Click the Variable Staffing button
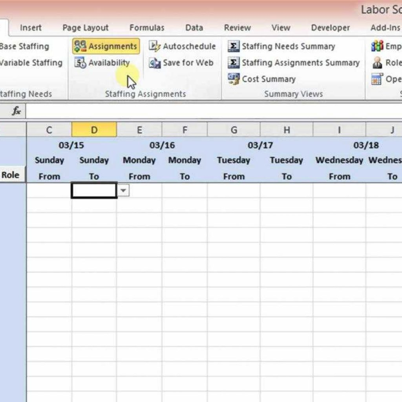402x402 pixels. click(x=31, y=63)
